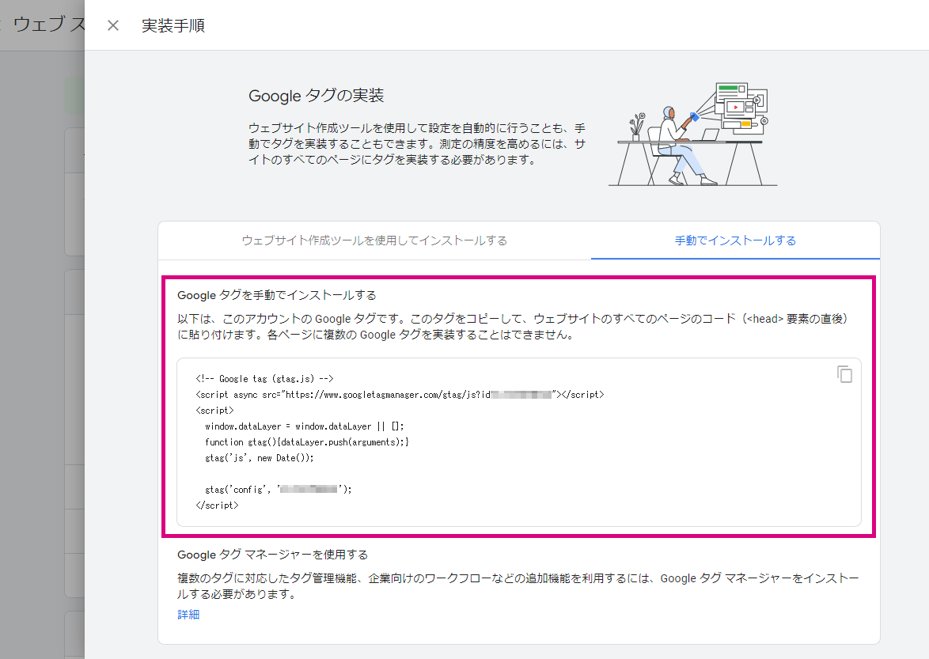Close the 実装手順 panel with the X icon

click(x=113, y=25)
